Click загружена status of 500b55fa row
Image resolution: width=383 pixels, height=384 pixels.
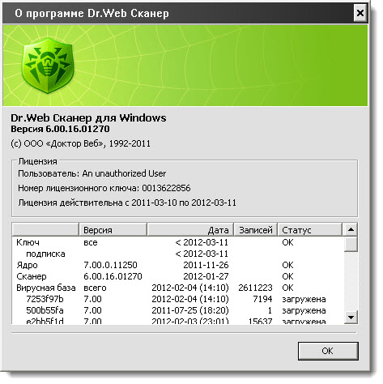click(x=304, y=310)
